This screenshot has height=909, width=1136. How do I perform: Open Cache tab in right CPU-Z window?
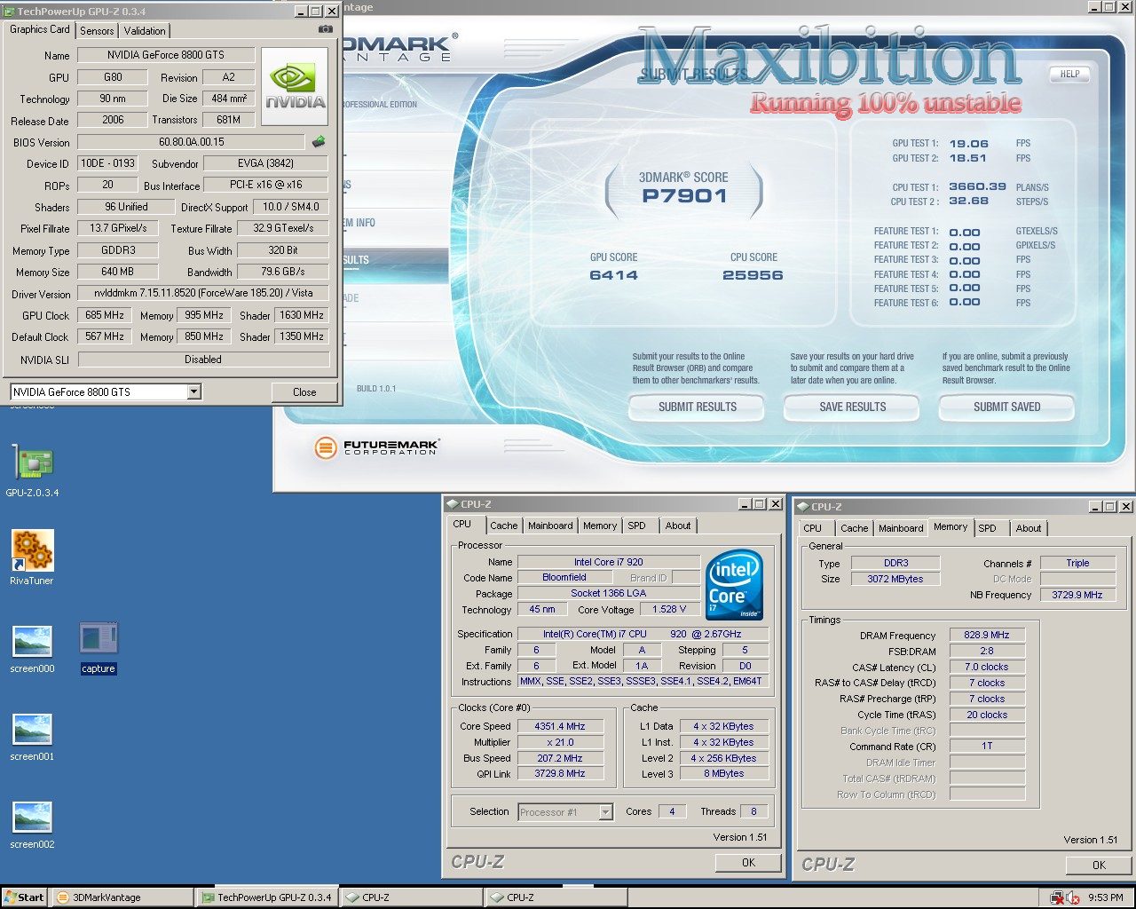pyautogui.click(x=854, y=528)
